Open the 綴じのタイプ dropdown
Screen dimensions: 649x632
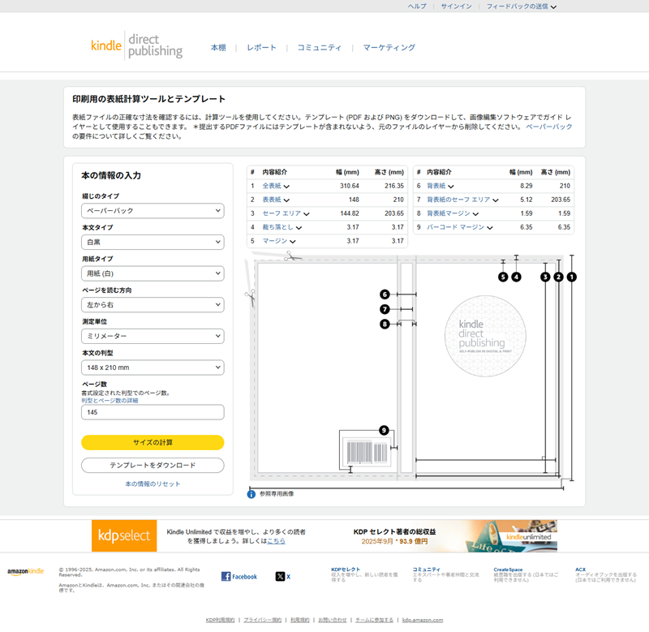click(153, 211)
